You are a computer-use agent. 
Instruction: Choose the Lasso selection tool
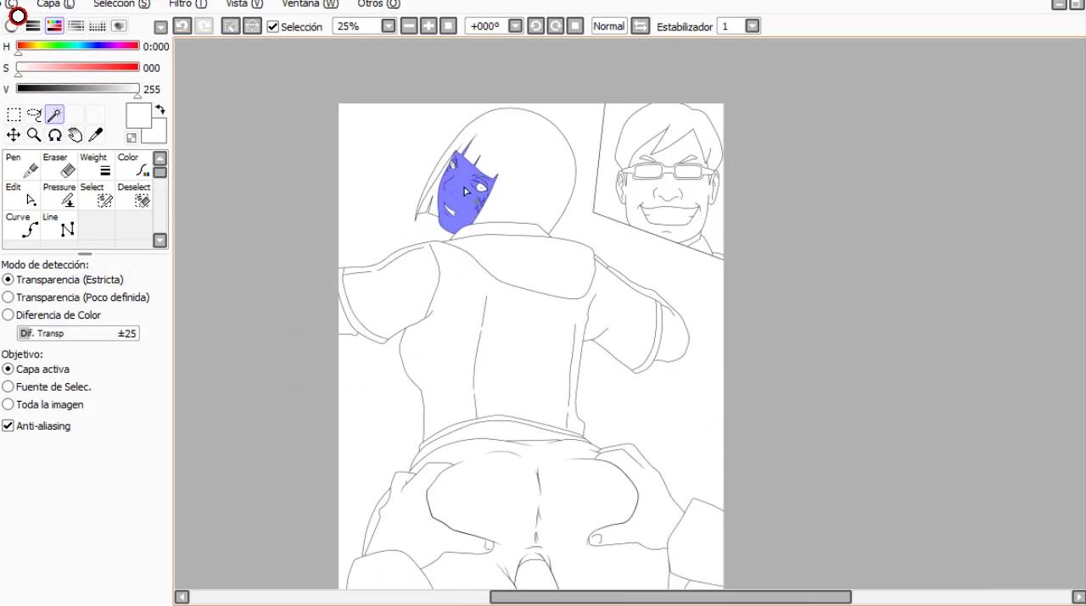click(34, 114)
